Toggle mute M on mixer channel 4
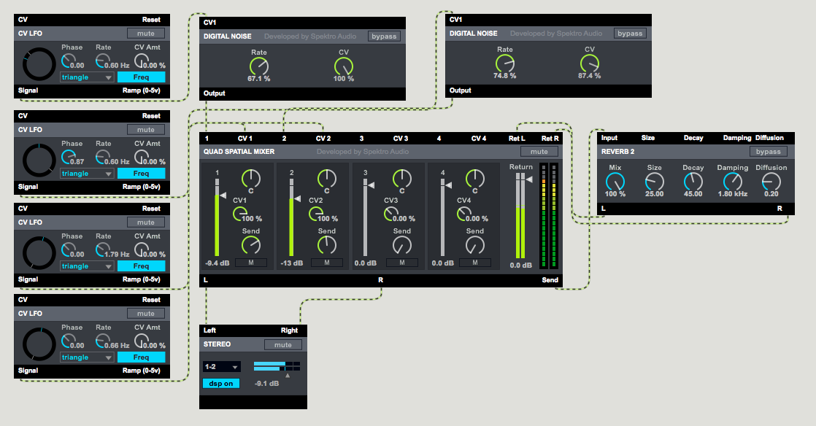This screenshot has height=426, width=816. coord(474,263)
